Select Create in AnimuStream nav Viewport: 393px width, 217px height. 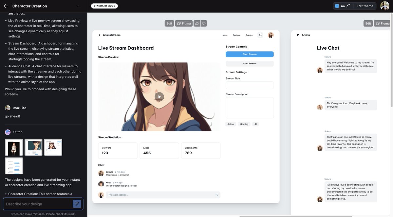[249, 35]
